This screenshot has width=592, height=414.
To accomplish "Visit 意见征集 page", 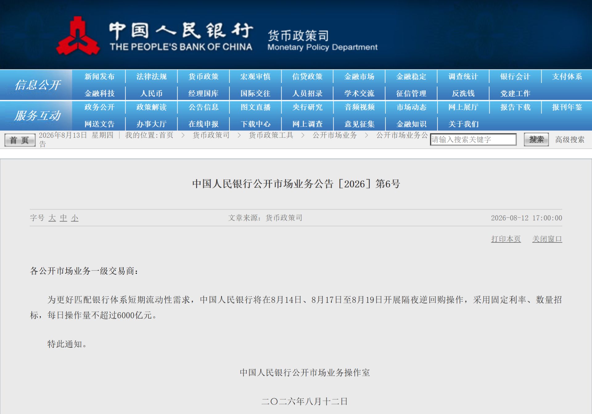I will tap(359, 124).
